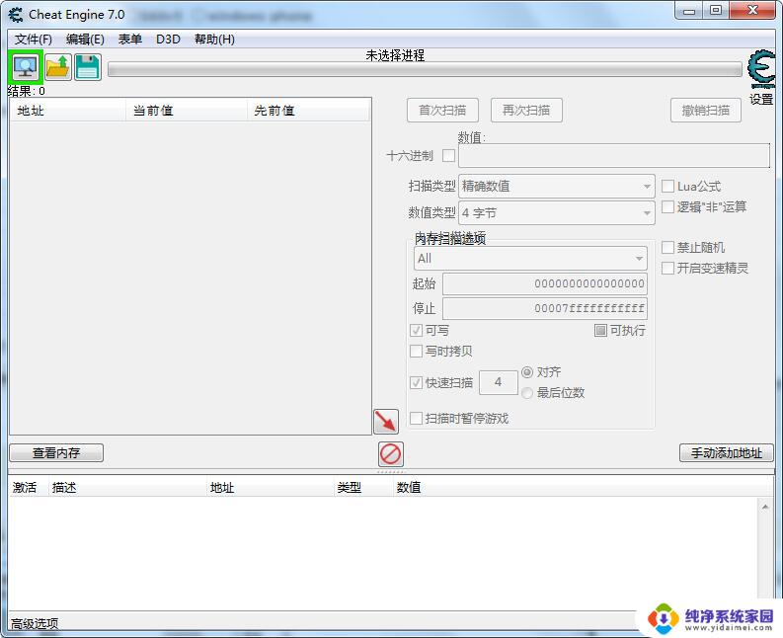This screenshot has height=638, width=783.
Task: Click the open folder cheat table icon
Action: [x=58, y=67]
